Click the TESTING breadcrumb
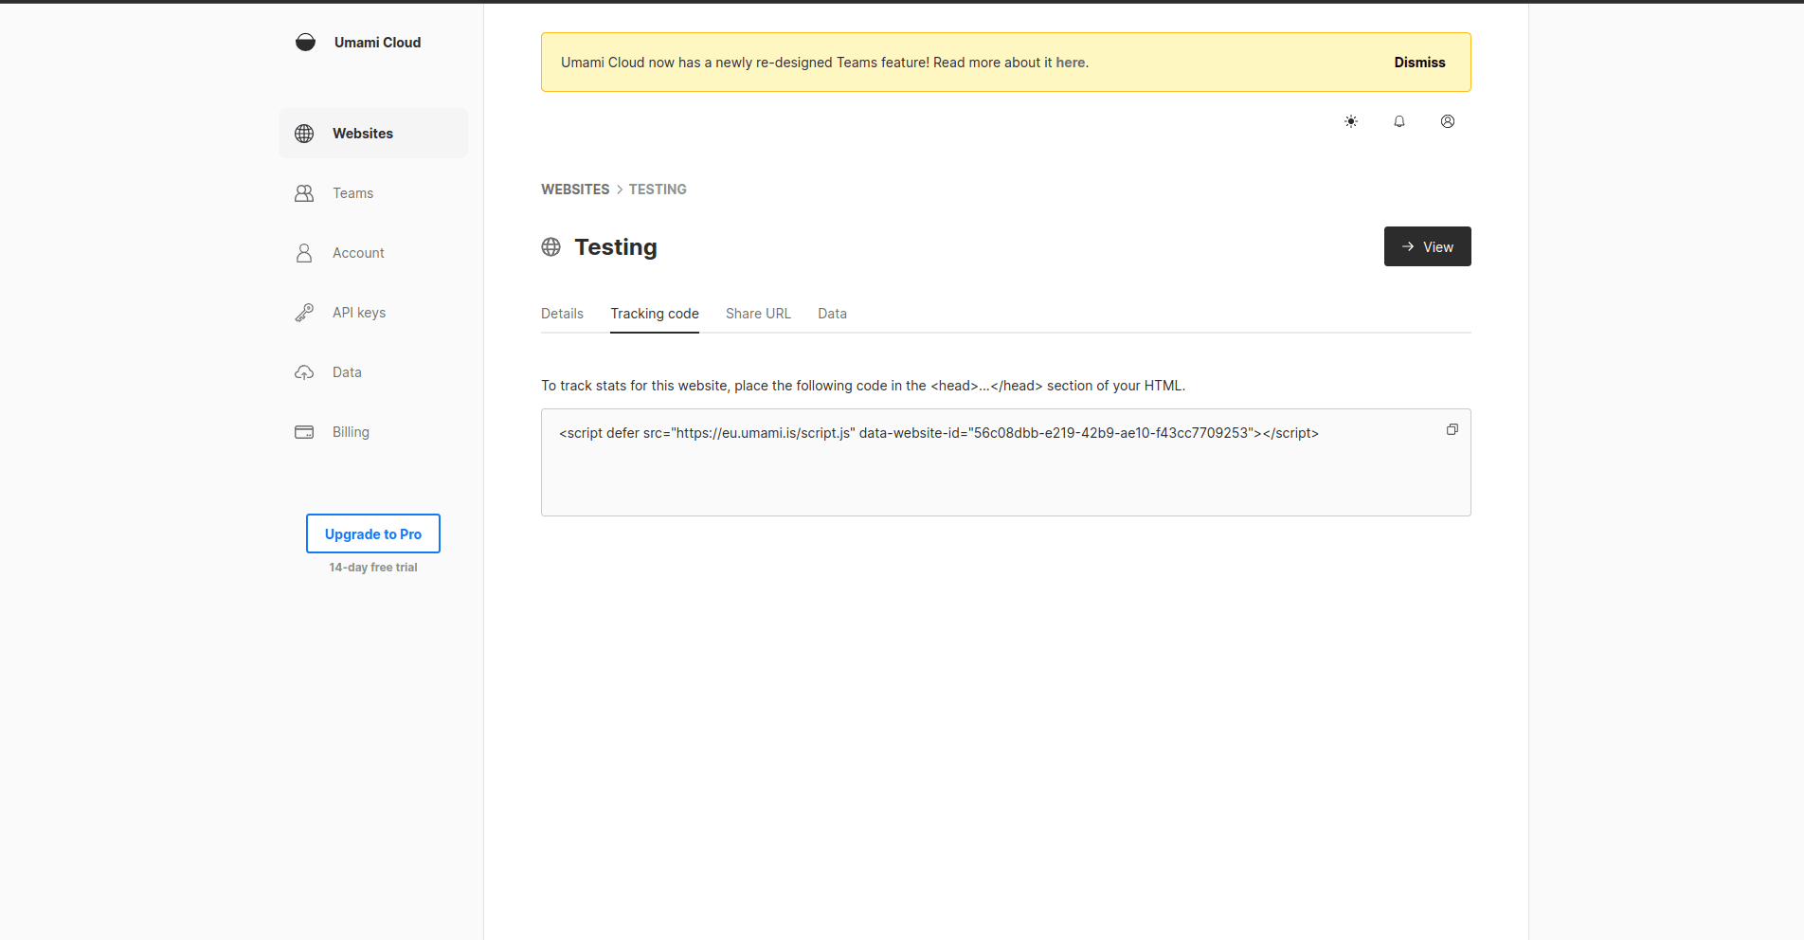Viewport: 1804px width, 940px height. [658, 190]
